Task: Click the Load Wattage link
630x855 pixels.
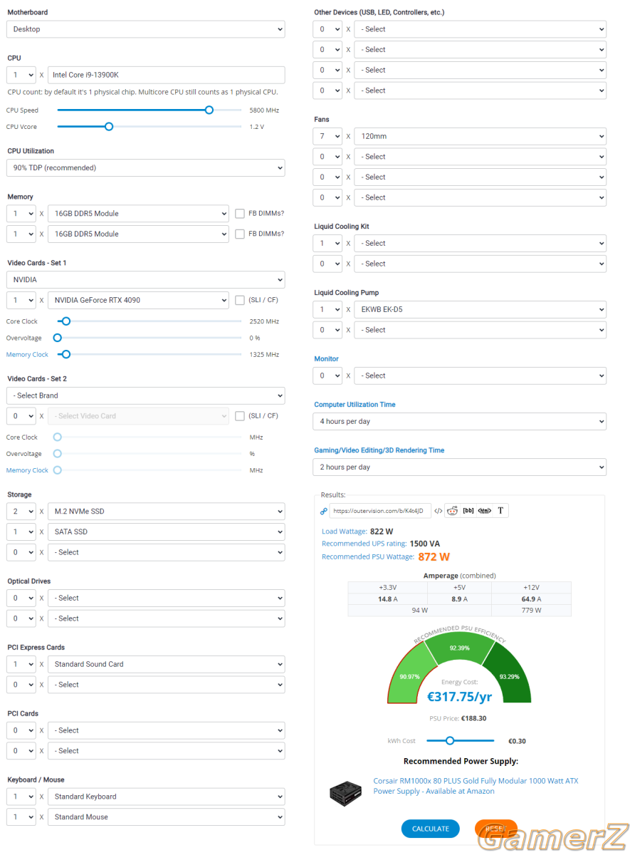Action: pyautogui.click(x=345, y=531)
